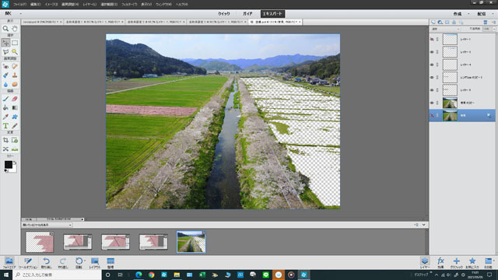The image size is (498, 280).
Task: Select the Move tool
Action: pos(5,43)
